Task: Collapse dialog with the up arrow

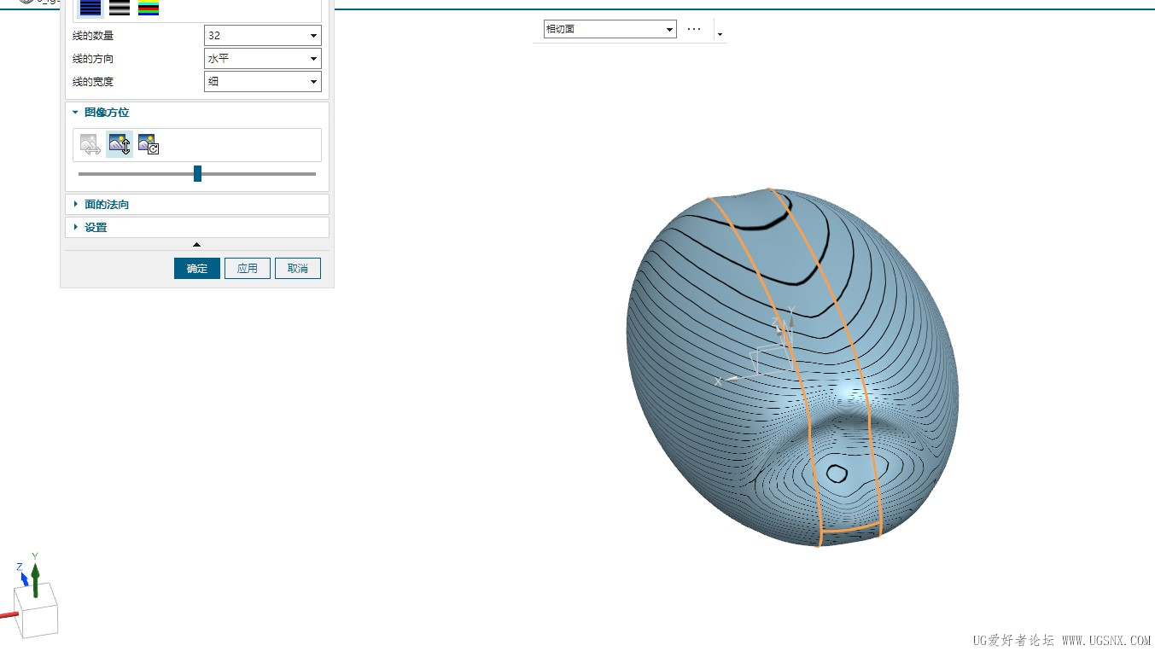Action: tap(197, 245)
